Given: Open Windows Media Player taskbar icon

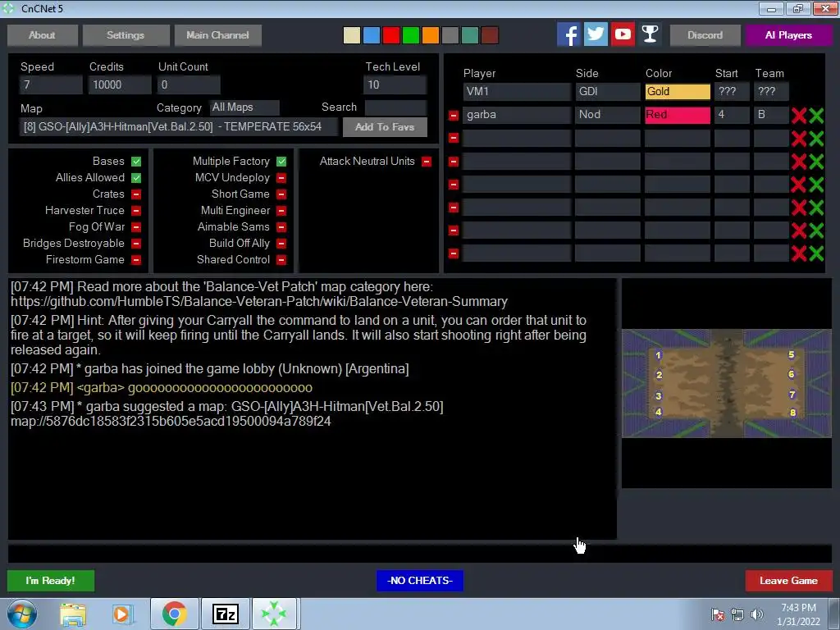Looking at the screenshot, I should tap(121, 614).
